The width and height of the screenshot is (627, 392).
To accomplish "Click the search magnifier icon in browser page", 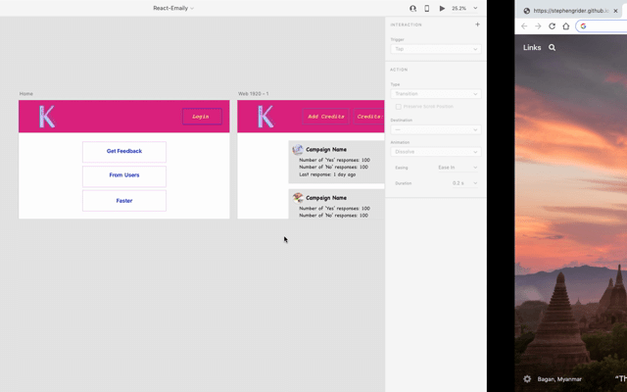I will pos(552,48).
